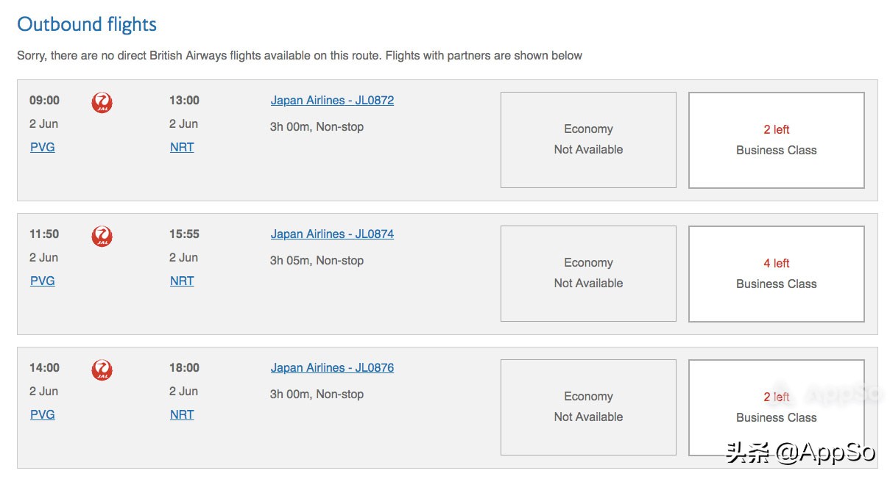Click Economy Not Available box for JL0874
The height and width of the screenshot is (479, 890).
tap(588, 273)
